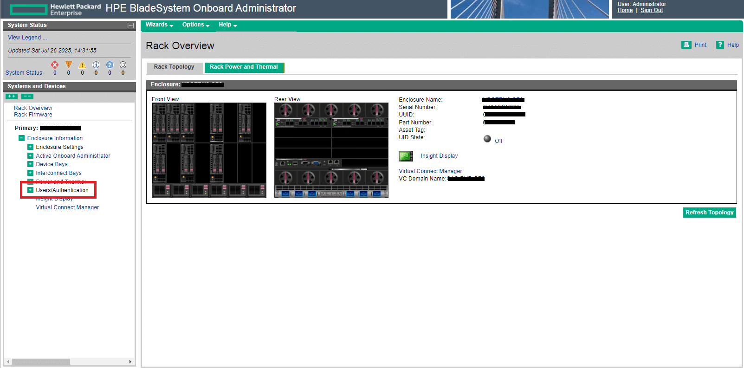This screenshot has height=368, width=744.
Task: Click the Help question mark icon
Action: point(720,45)
